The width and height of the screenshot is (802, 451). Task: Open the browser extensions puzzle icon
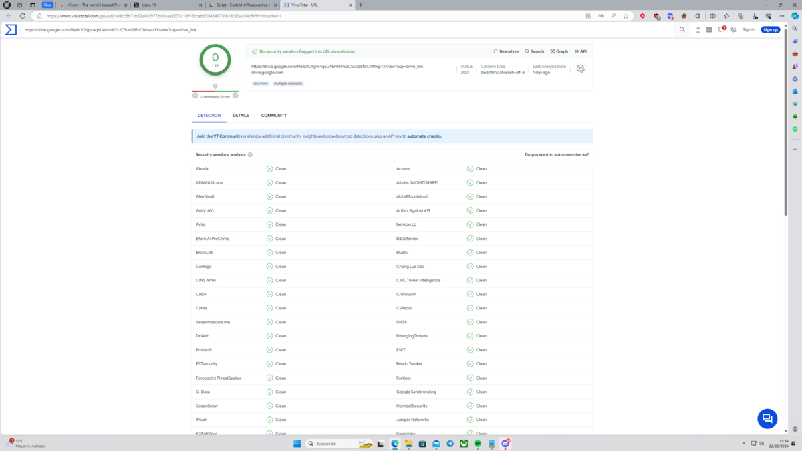pos(698,16)
